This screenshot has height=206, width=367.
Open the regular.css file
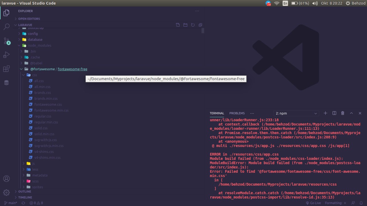[x=43, y=116]
